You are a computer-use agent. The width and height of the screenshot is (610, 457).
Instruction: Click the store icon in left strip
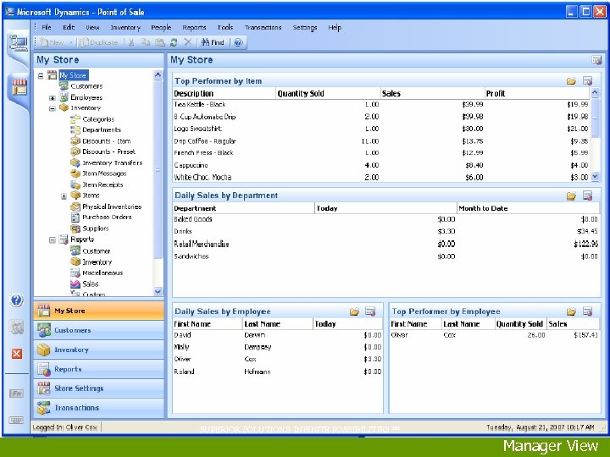tap(19, 86)
